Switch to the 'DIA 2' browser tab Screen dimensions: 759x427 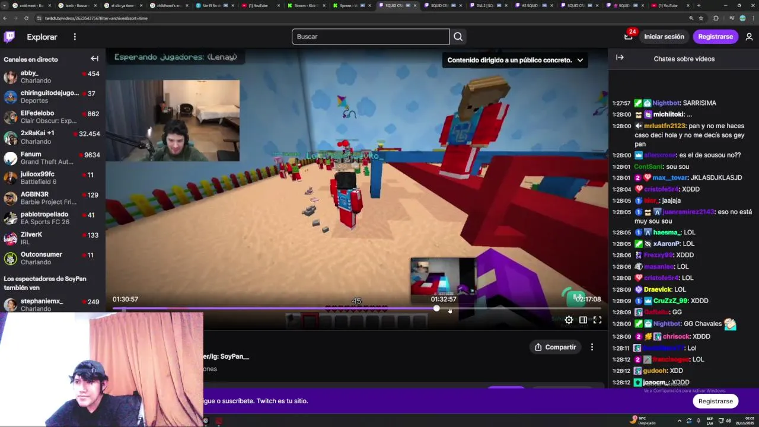[490, 5]
